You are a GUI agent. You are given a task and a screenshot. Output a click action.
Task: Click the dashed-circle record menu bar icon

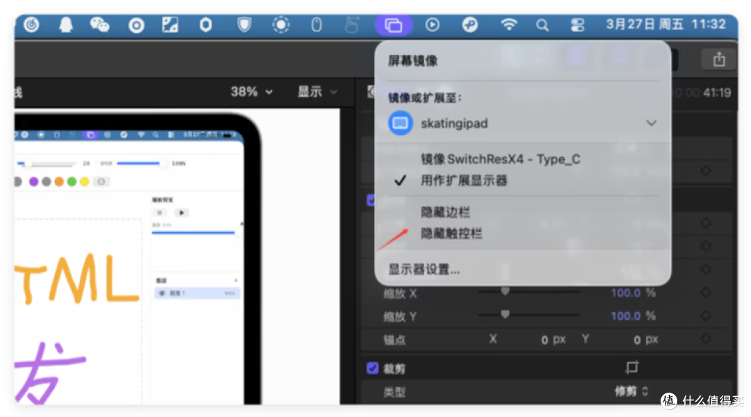coord(281,24)
